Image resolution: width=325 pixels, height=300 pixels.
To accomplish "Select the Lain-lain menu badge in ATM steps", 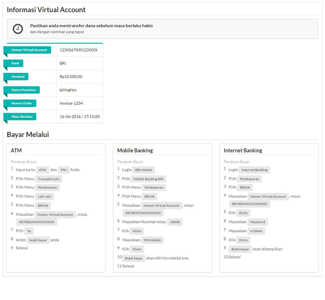I will coord(44,196).
